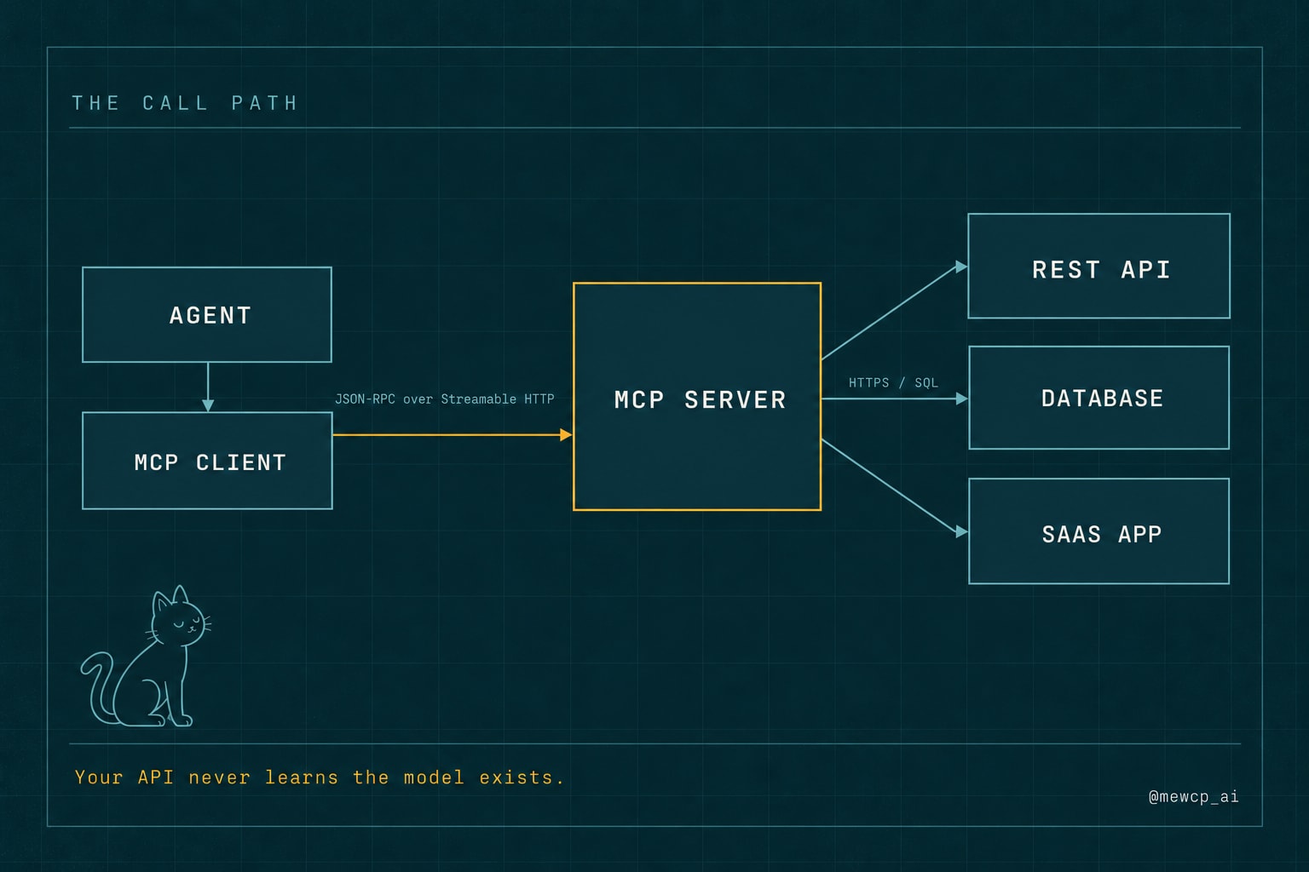Click the @mewcp_ai handle
This screenshot has width=1309, height=872.
click(1193, 797)
